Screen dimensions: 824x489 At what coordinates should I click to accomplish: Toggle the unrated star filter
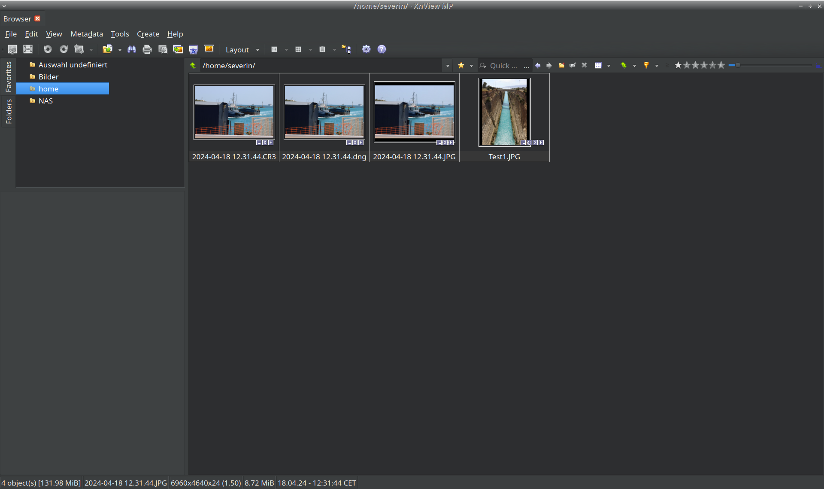[678, 65]
